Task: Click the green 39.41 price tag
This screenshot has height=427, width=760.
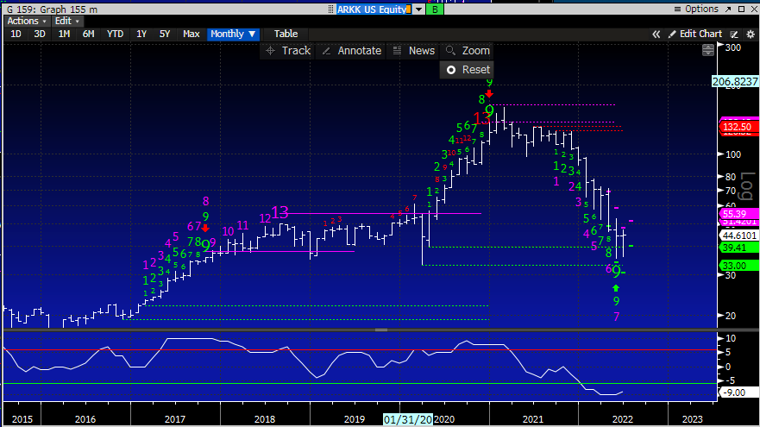Action: coord(738,248)
